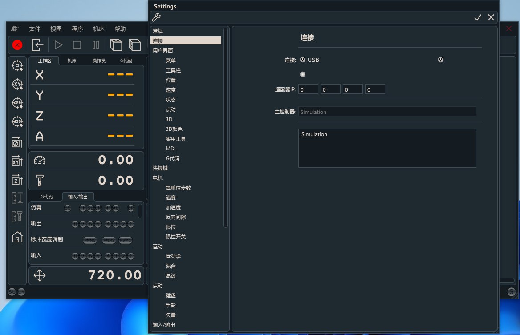Select 电机 category in settings tree
This screenshot has width=520, height=335.
pyautogui.click(x=158, y=178)
